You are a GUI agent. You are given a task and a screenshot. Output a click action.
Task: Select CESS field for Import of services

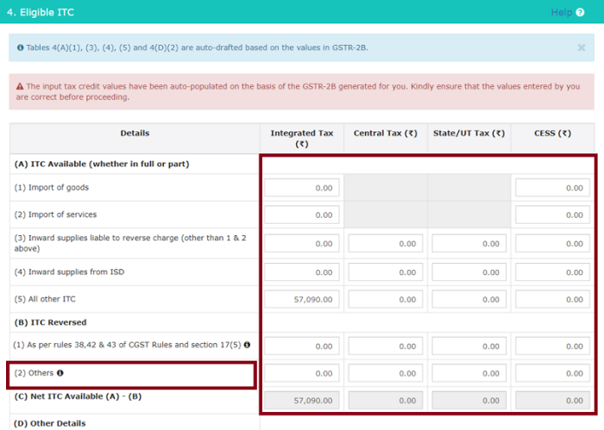pos(552,215)
